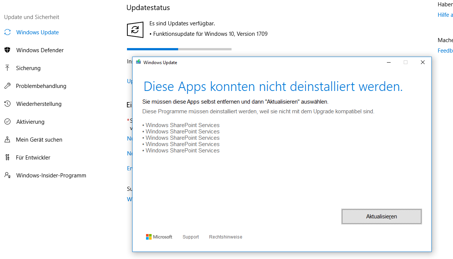The height and width of the screenshot is (259, 453).
Task: Click the Wiederherstellung history icon
Action: (7, 104)
